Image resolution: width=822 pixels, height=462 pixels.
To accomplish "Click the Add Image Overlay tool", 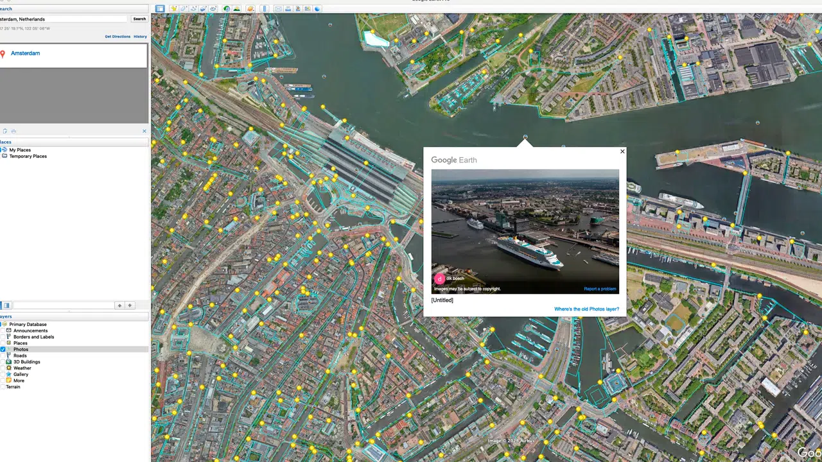I will click(203, 9).
